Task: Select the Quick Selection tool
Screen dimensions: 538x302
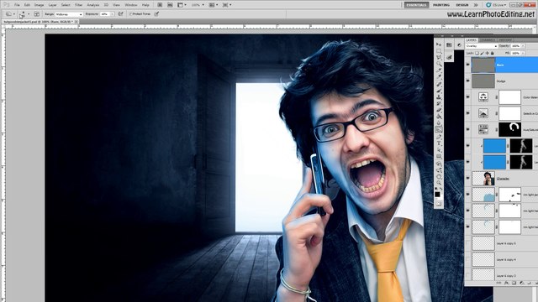Action: point(439,64)
